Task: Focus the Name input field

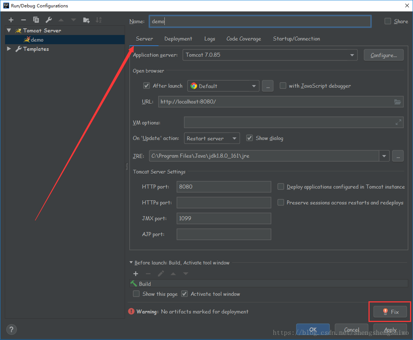Action: tap(260, 21)
